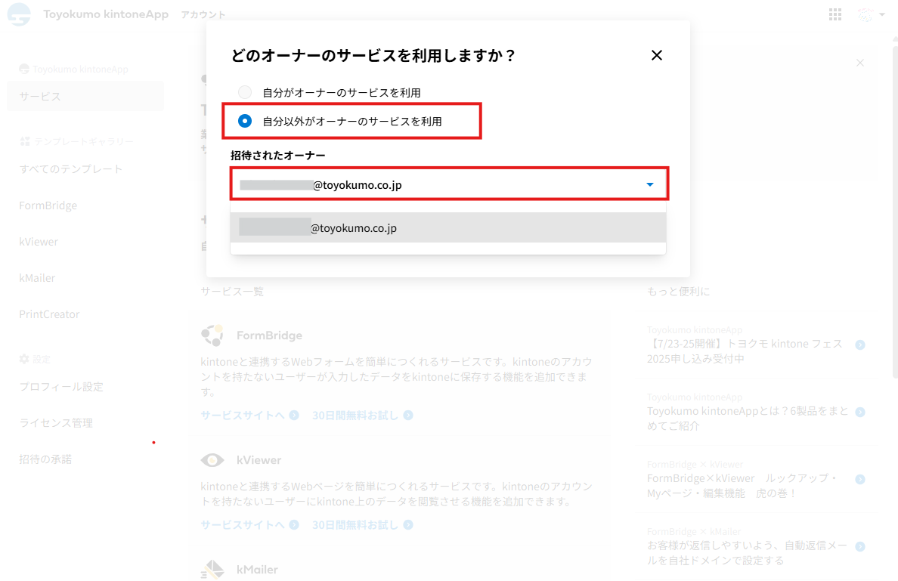Click arrow icon after FormBridge 30日間無料お試し
Screen dimensions: 898x581
[407, 416]
